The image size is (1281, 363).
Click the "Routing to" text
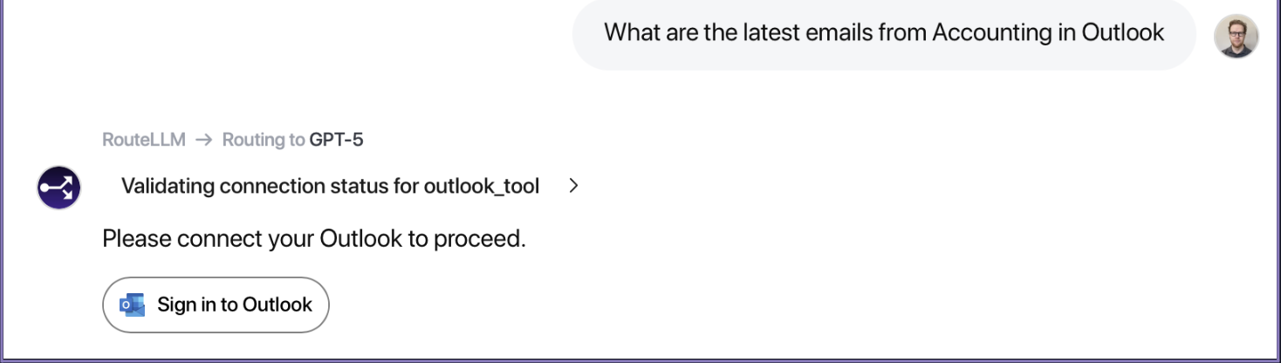pos(264,140)
